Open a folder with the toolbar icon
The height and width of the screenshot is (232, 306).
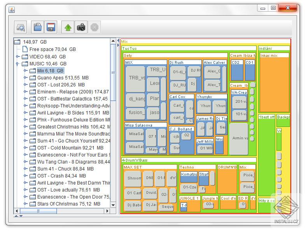pyautogui.click(x=38, y=27)
